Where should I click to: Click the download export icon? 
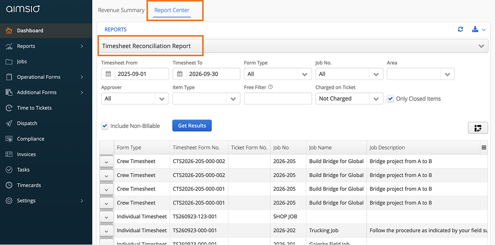(475, 29)
